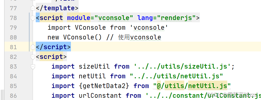Screen dimensions: 261x100
Task: Fold the import block at line 83
Action: click(x=33, y=67)
